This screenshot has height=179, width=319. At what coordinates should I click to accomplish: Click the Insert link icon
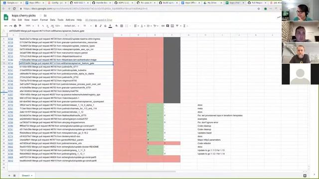[163, 26]
